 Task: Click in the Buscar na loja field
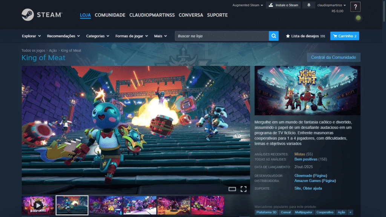(x=222, y=36)
